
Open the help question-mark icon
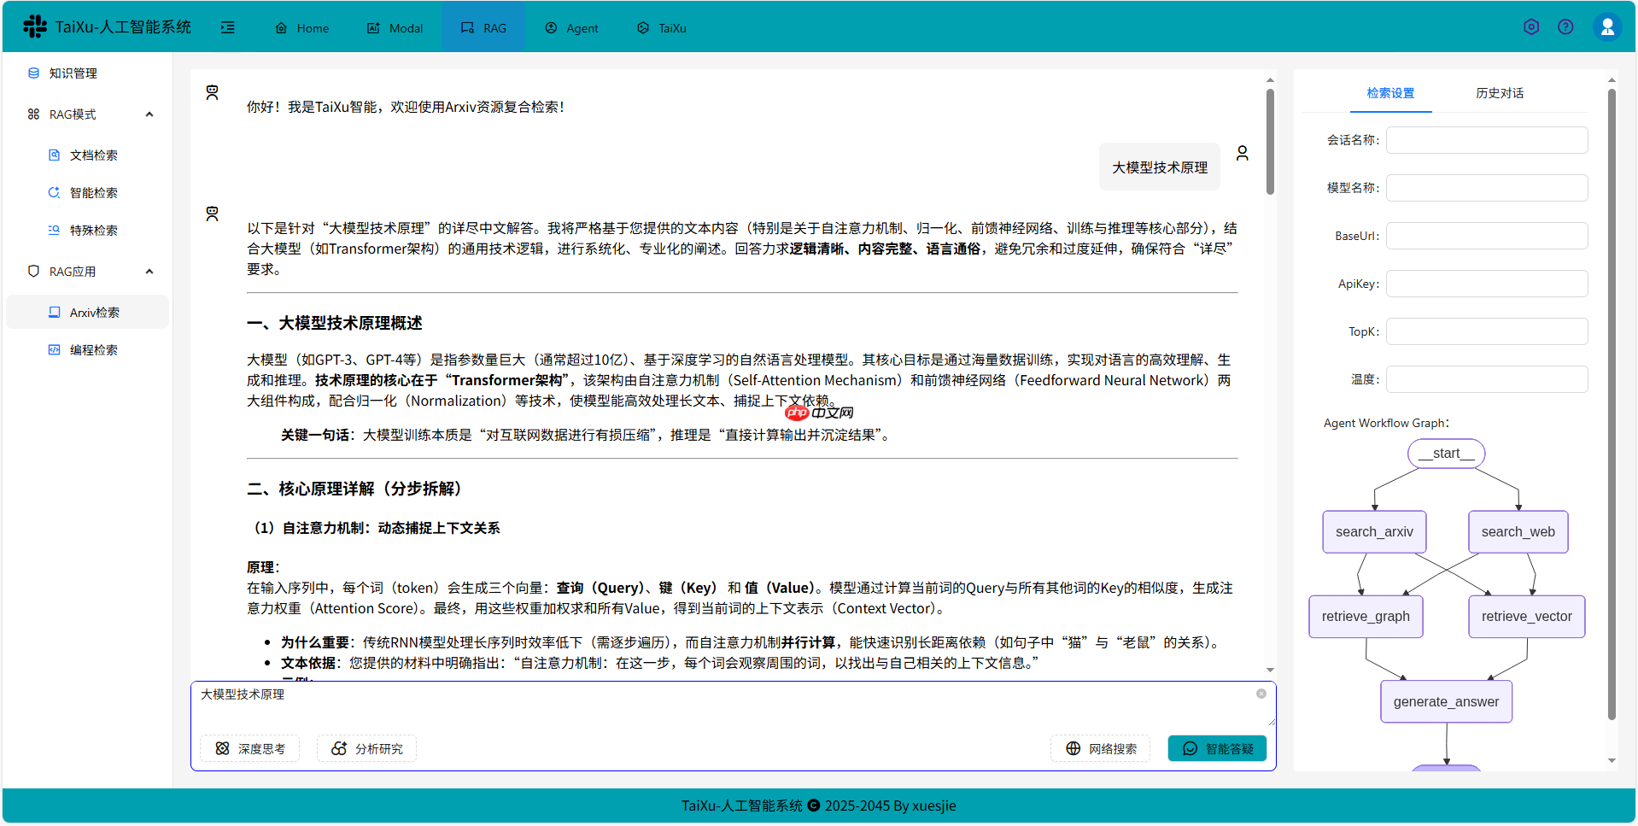1566,26
